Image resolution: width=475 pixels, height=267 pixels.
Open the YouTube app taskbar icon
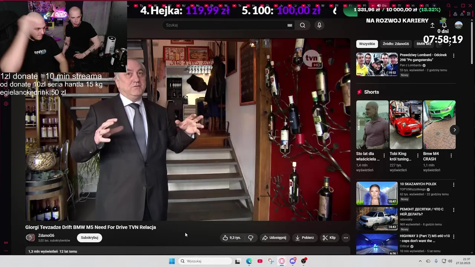pos(260,261)
